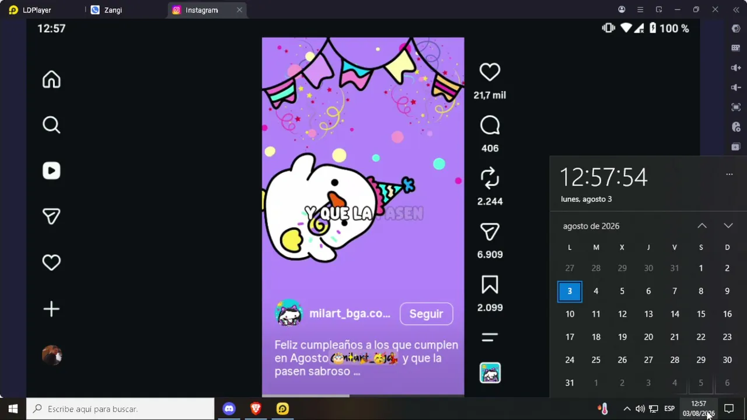Open thermometer tray icon

pos(603,408)
